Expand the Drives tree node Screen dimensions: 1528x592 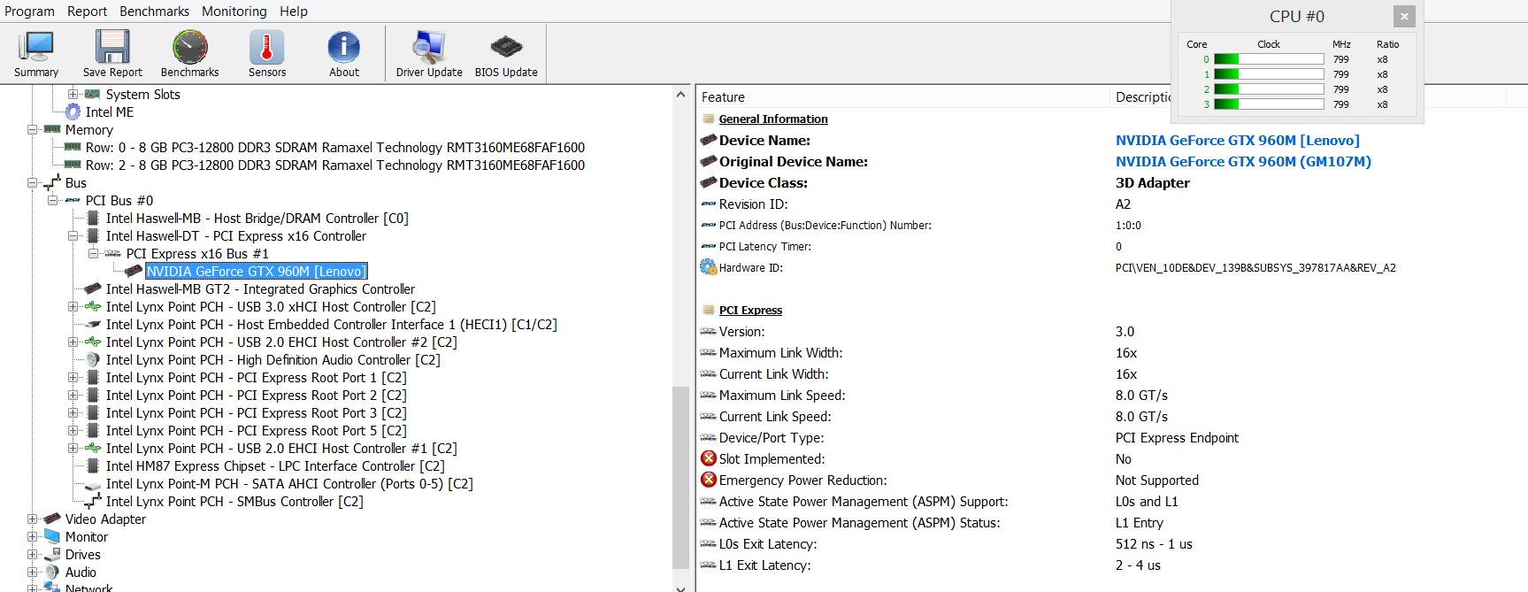tap(32, 554)
